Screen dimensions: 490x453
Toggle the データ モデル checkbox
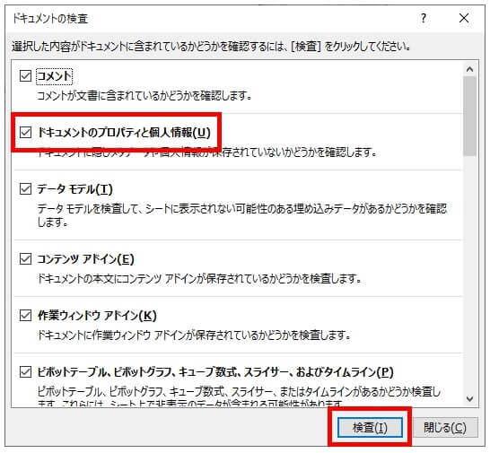click(x=25, y=189)
